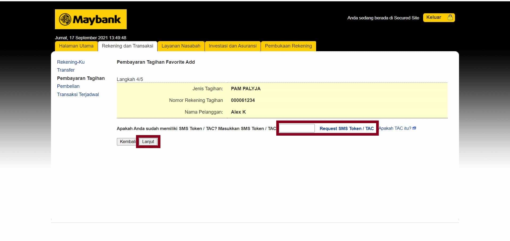
Task: Switch to the Layanan Nasabah tab
Action: [181, 46]
